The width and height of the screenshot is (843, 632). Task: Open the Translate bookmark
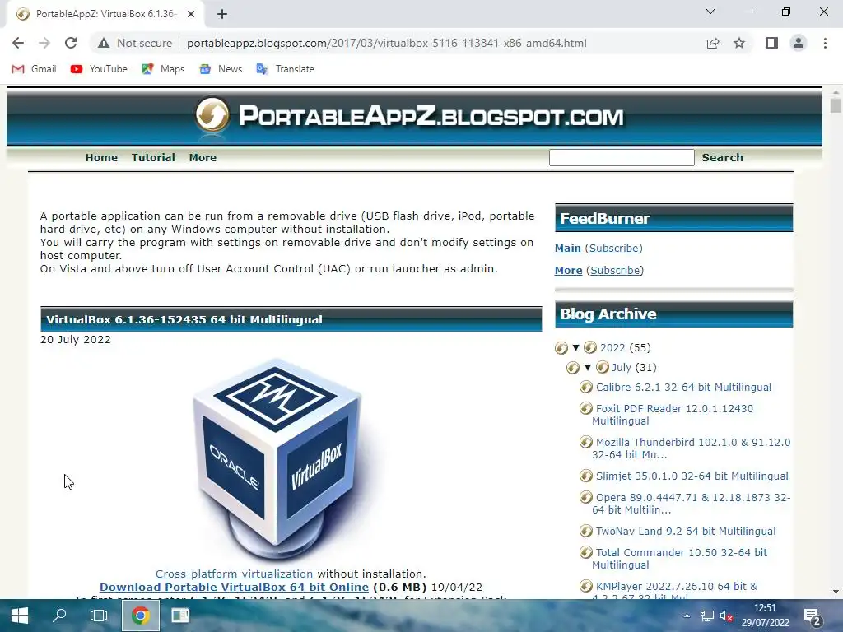click(x=286, y=69)
